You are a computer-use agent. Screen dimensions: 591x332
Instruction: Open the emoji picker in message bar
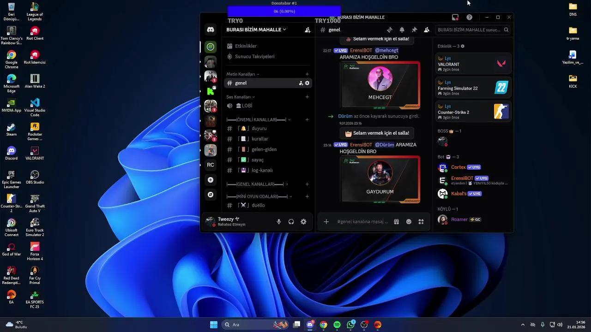click(x=409, y=222)
